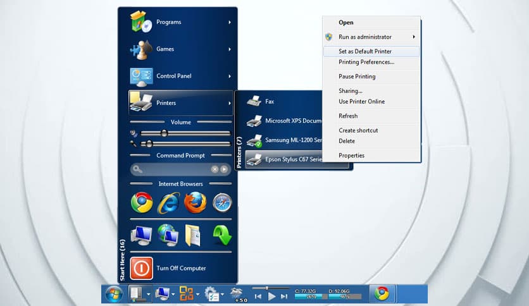Screen dimensions: 529x306
Task: Select the Microsoft XPS Document printer
Action: 284,121
